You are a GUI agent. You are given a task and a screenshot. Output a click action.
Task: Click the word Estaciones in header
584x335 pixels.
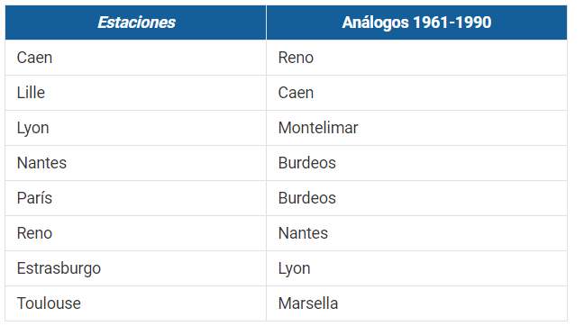(136, 23)
